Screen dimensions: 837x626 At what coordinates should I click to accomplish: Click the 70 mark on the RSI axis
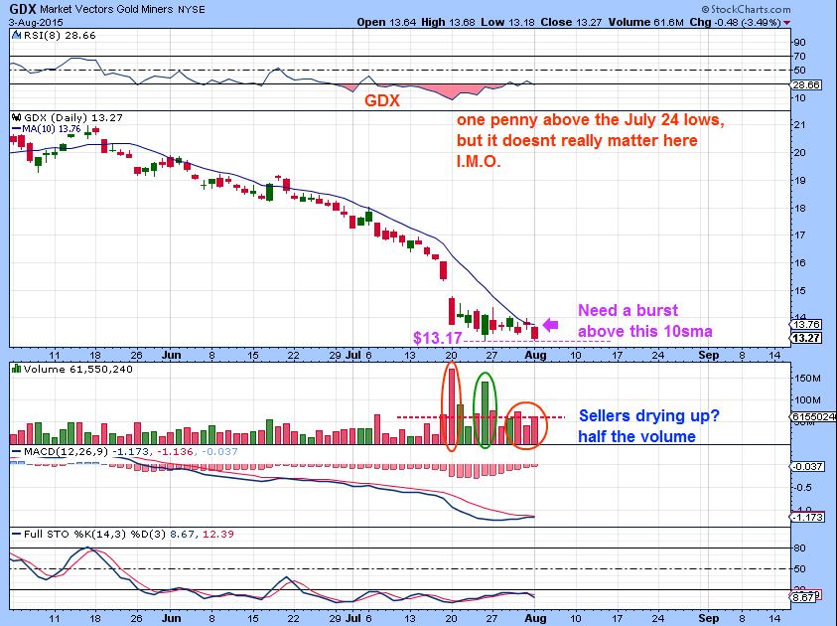click(x=800, y=57)
